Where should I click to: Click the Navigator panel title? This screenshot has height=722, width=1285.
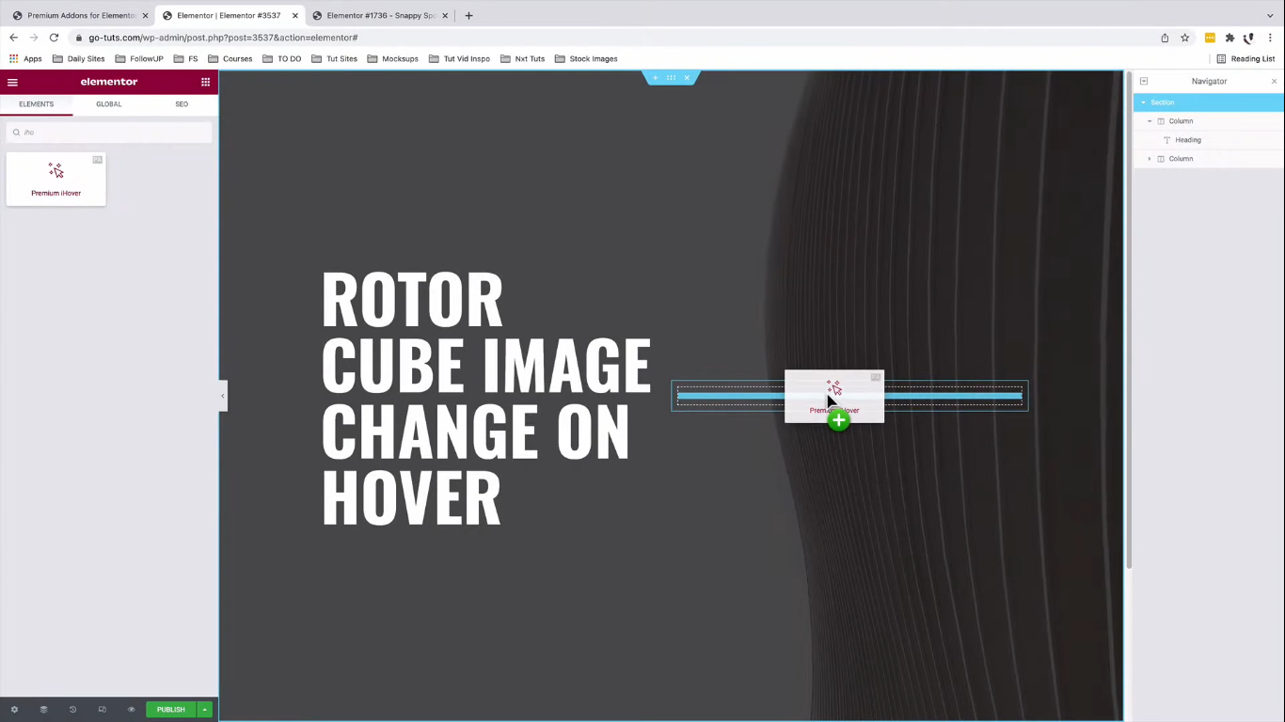(x=1209, y=82)
